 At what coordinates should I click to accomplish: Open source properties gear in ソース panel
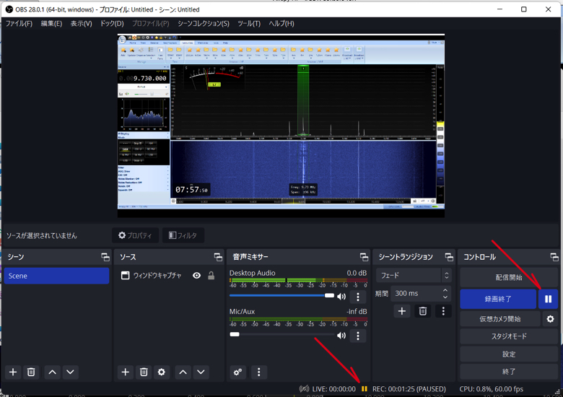[162, 372]
